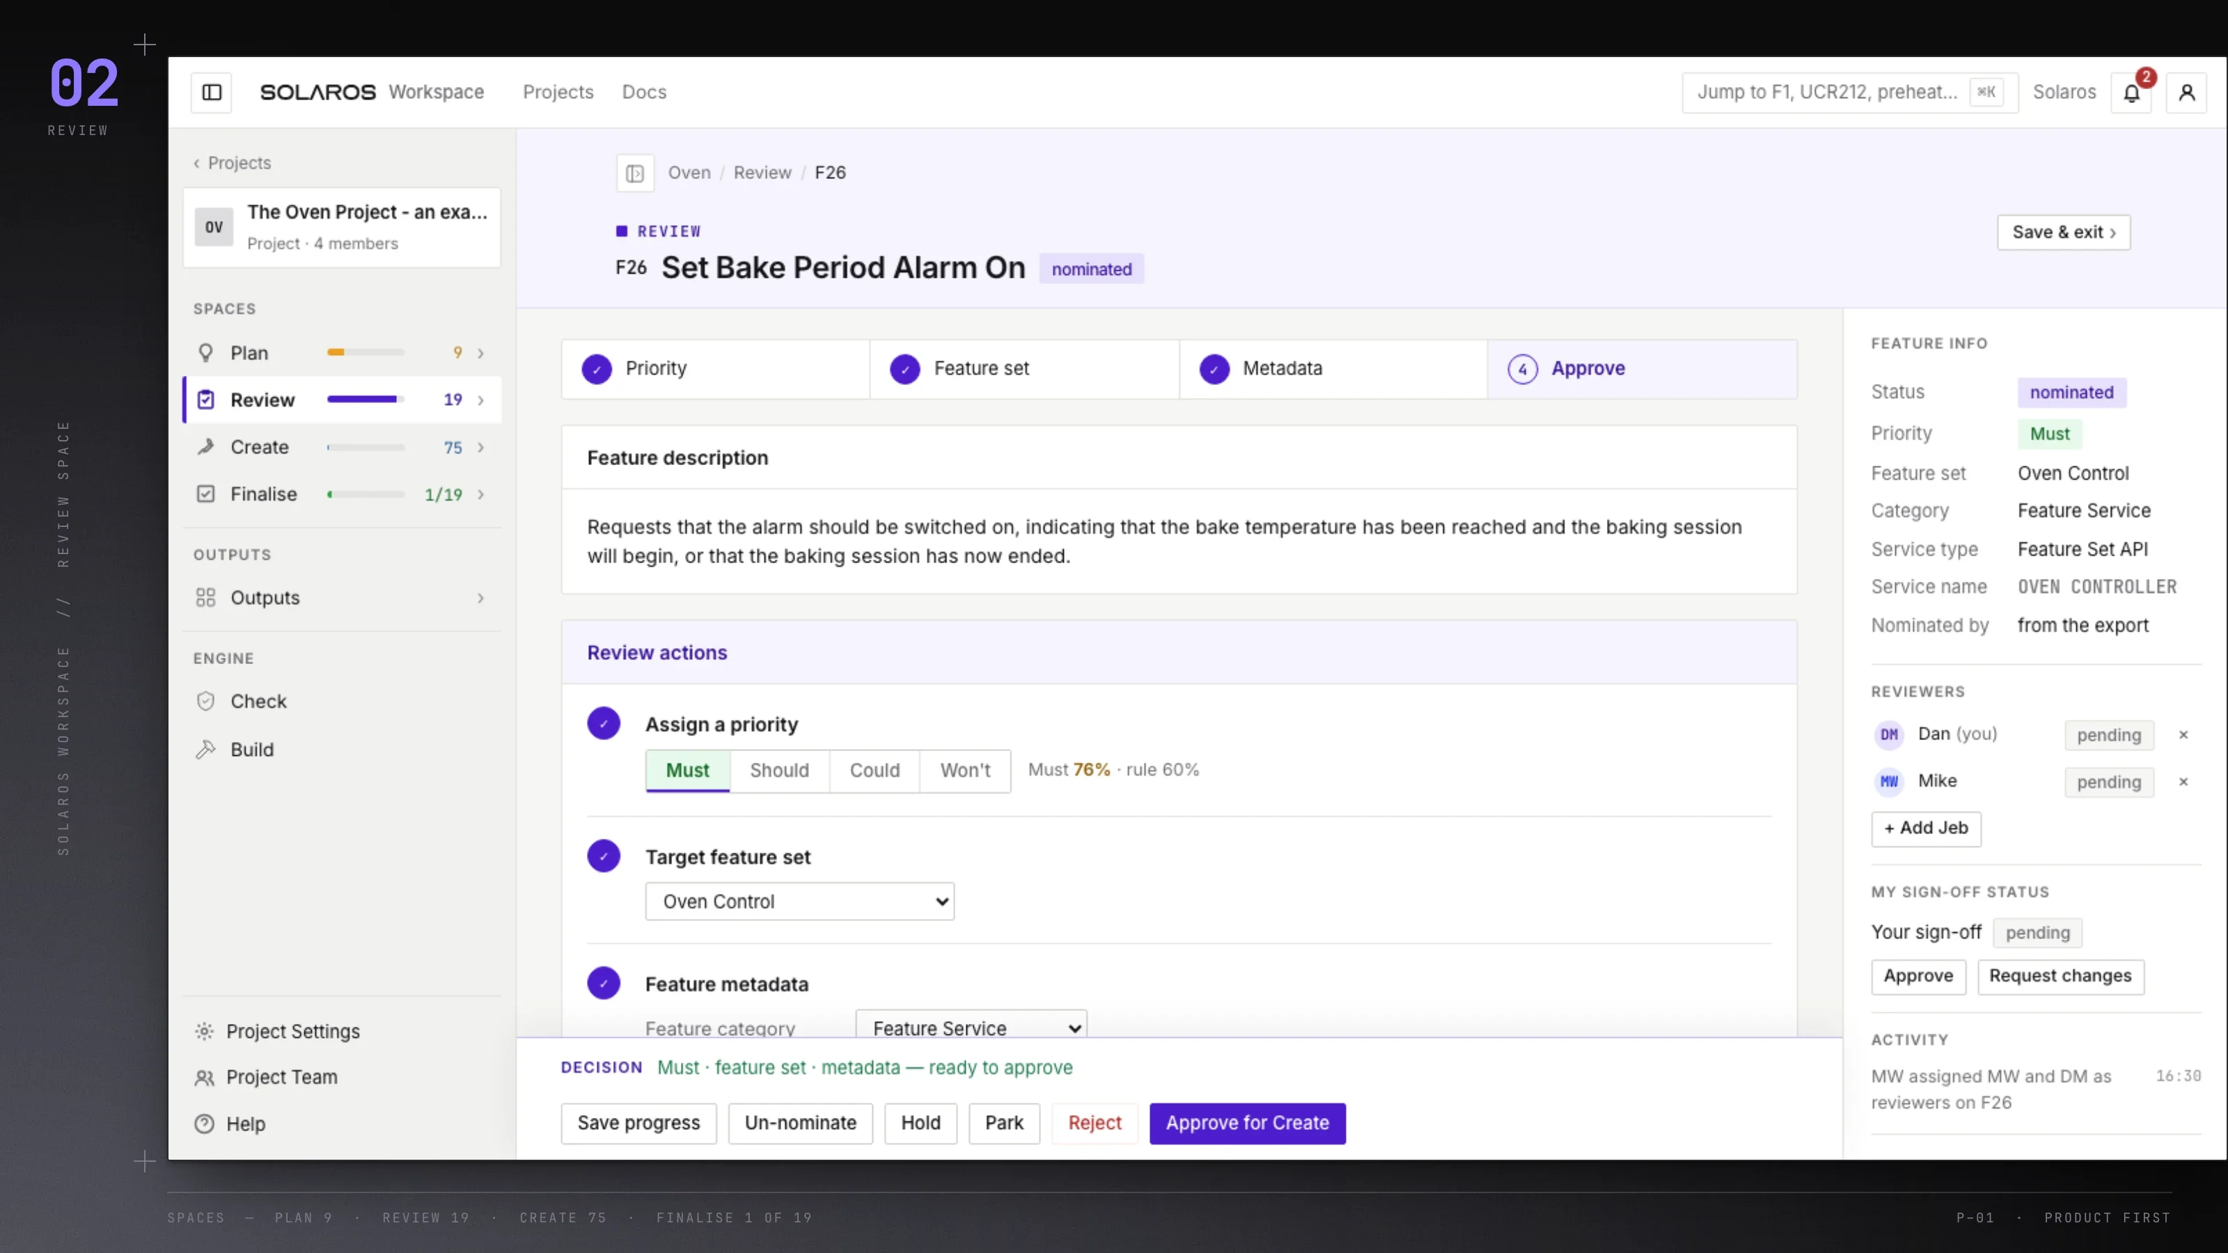
Task: Click the Assign a priority check circle
Action: (x=604, y=724)
